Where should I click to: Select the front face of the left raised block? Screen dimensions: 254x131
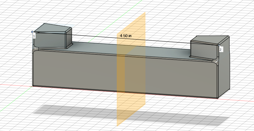coord(49,40)
